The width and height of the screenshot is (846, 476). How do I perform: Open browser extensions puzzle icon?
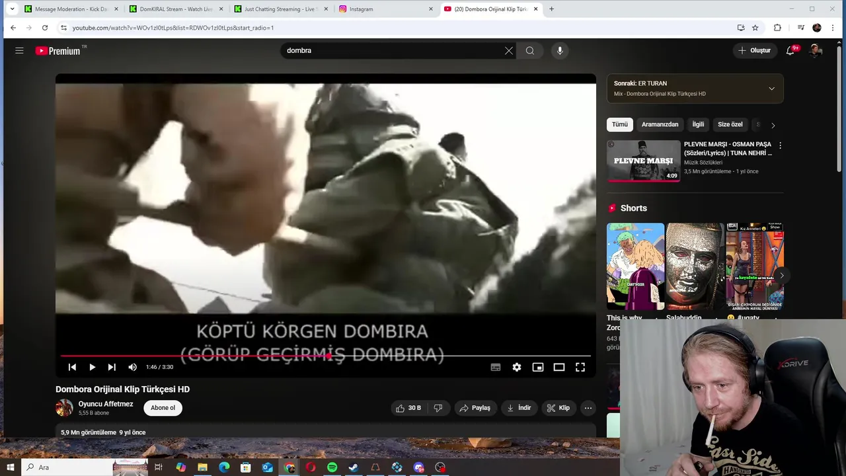777,28
